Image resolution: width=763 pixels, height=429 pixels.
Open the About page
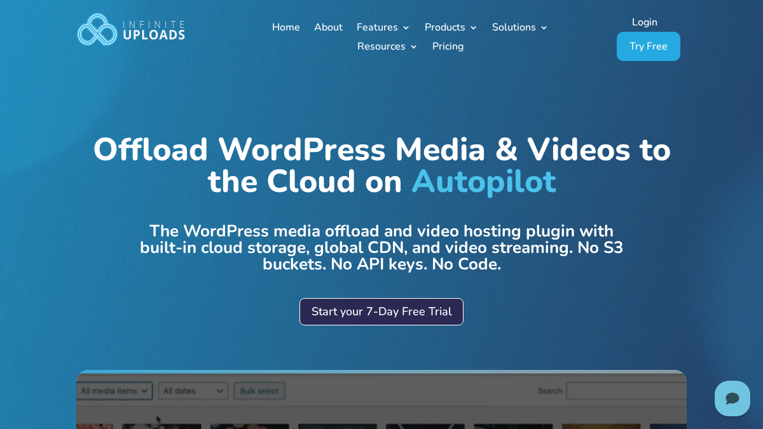tap(328, 27)
